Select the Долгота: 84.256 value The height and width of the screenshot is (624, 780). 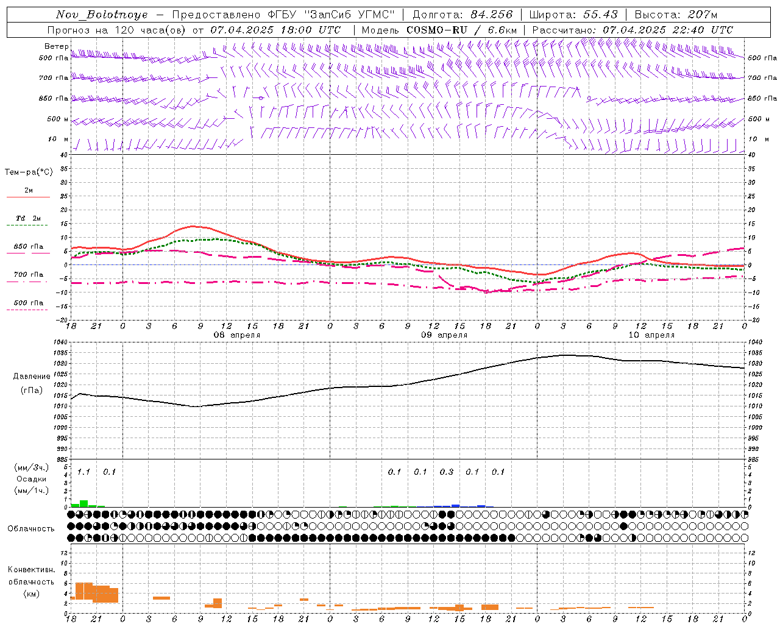463,15
